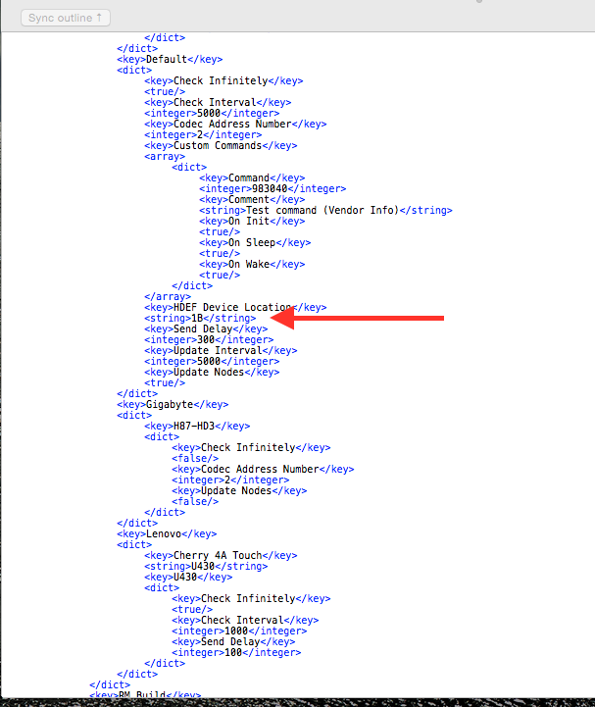This screenshot has width=595, height=707.
Task: Click the Sync outline button
Action: tap(66, 18)
